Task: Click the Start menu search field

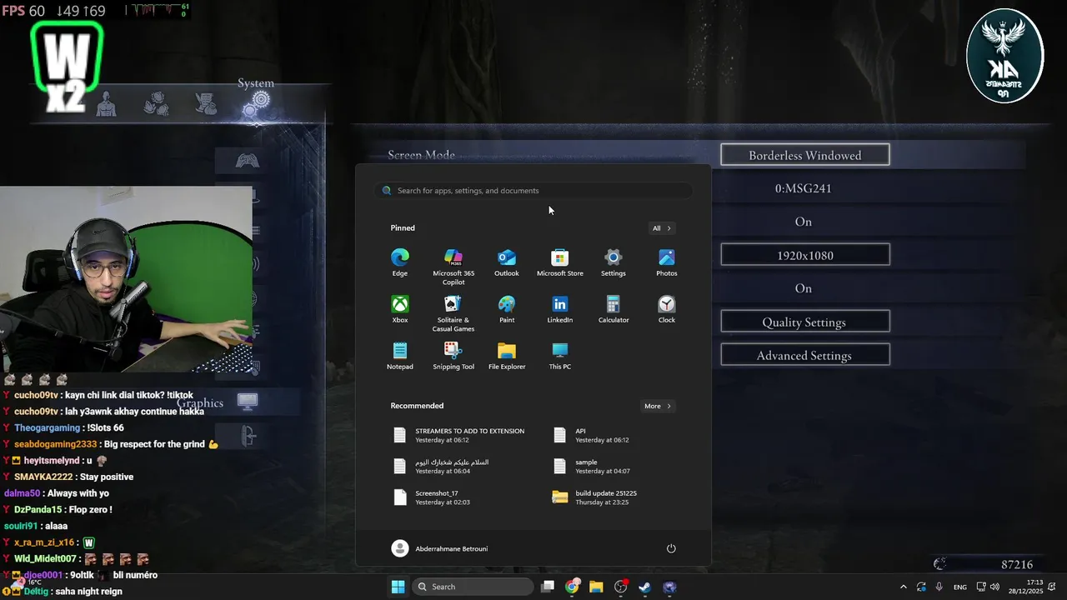Action: (x=533, y=190)
